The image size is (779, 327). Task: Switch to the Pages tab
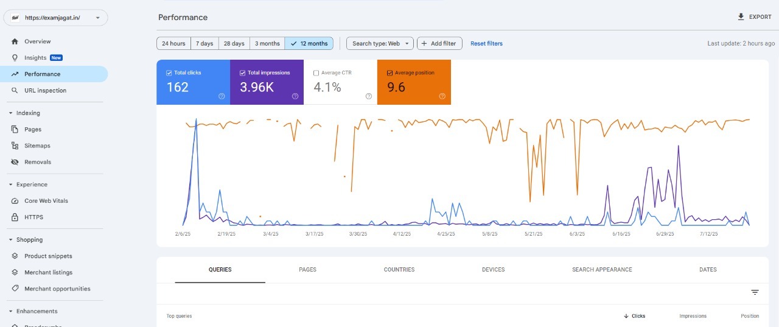307,270
